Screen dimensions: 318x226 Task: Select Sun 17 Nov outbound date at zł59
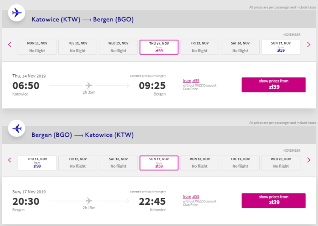point(281,47)
